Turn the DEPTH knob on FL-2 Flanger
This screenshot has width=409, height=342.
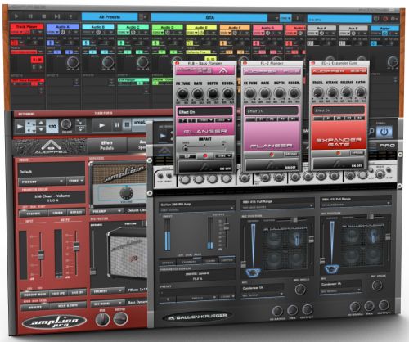coord(280,93)
